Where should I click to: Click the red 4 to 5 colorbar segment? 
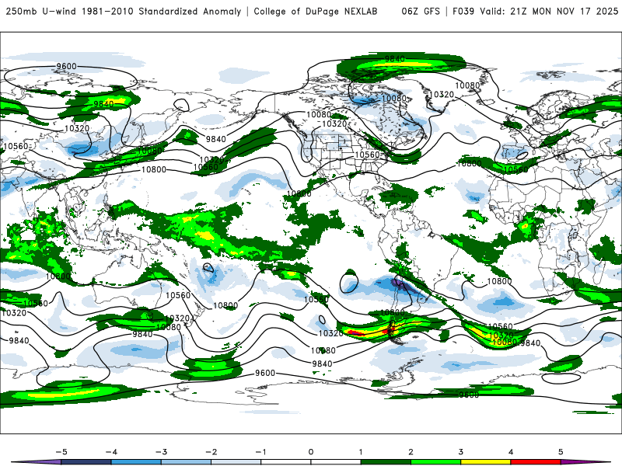pyautogui.click(x=536, y=462)
